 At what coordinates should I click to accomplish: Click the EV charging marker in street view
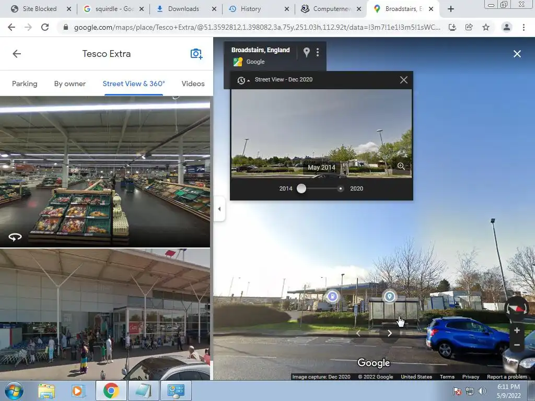[332, 296]
